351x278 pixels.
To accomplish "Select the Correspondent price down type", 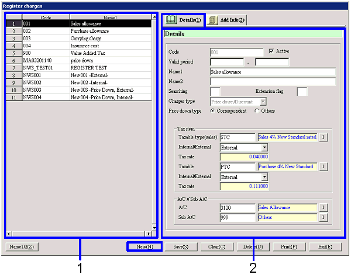I will [212, 111].
